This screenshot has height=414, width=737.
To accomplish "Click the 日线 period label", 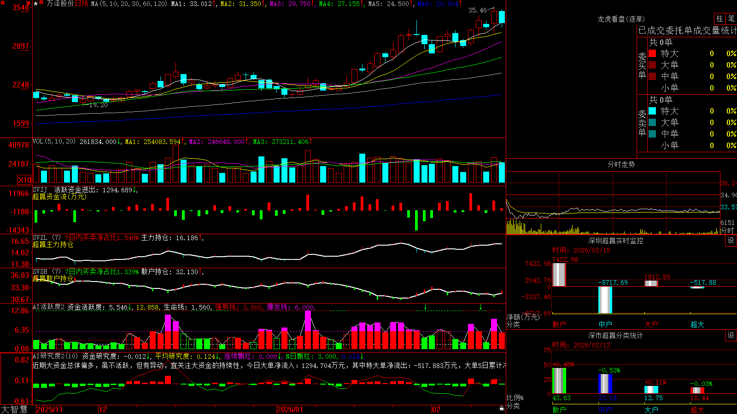I will pos(82,4).
